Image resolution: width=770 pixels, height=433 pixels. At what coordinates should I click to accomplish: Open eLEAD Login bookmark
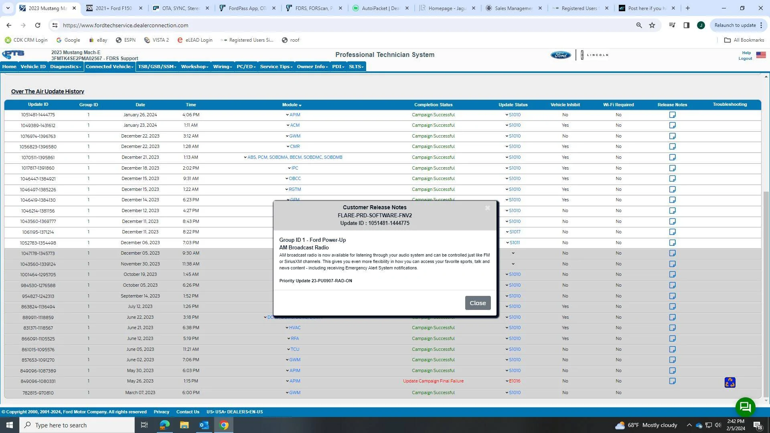(195, 40)
